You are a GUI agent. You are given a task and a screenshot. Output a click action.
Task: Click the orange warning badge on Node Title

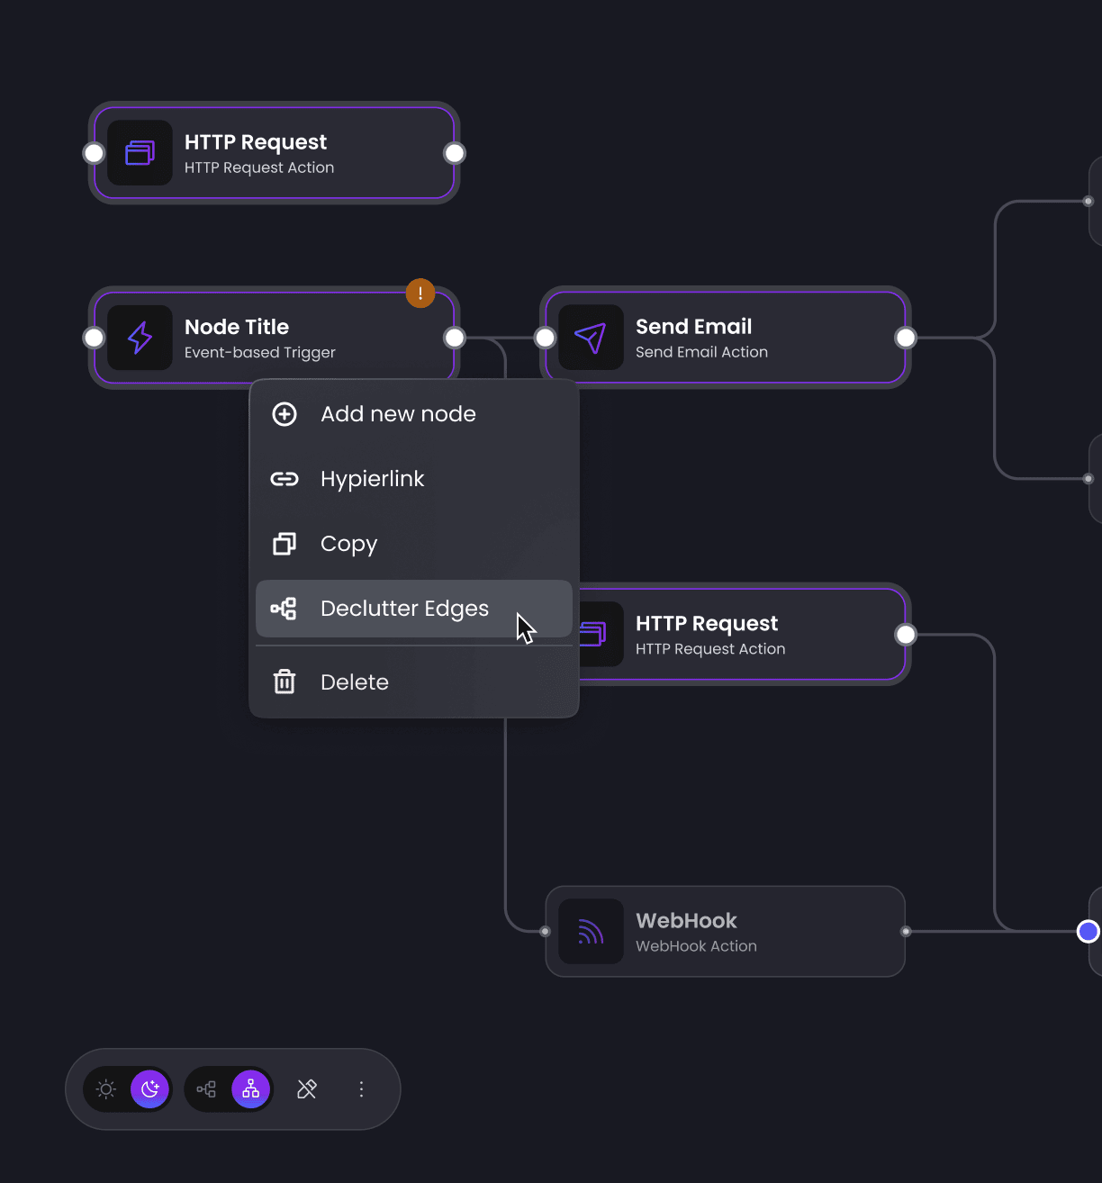tap(420, 293)
